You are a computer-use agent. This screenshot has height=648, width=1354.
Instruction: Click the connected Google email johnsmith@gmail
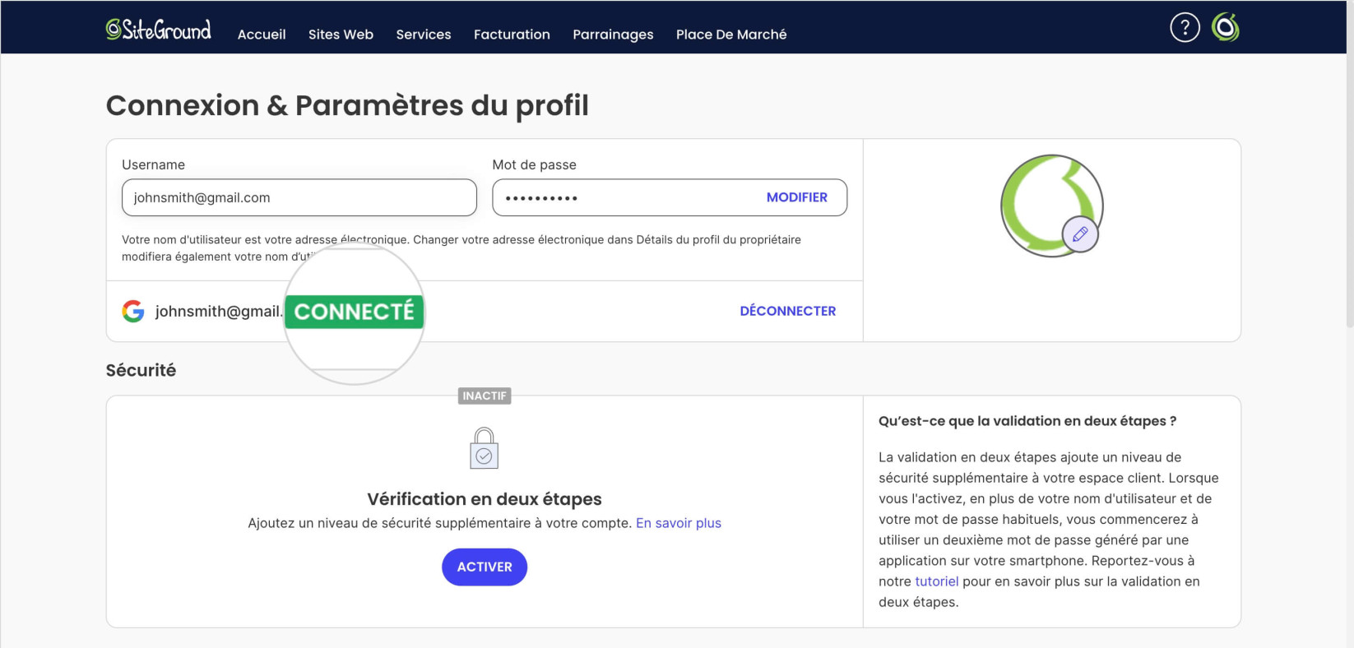(219, 311)
